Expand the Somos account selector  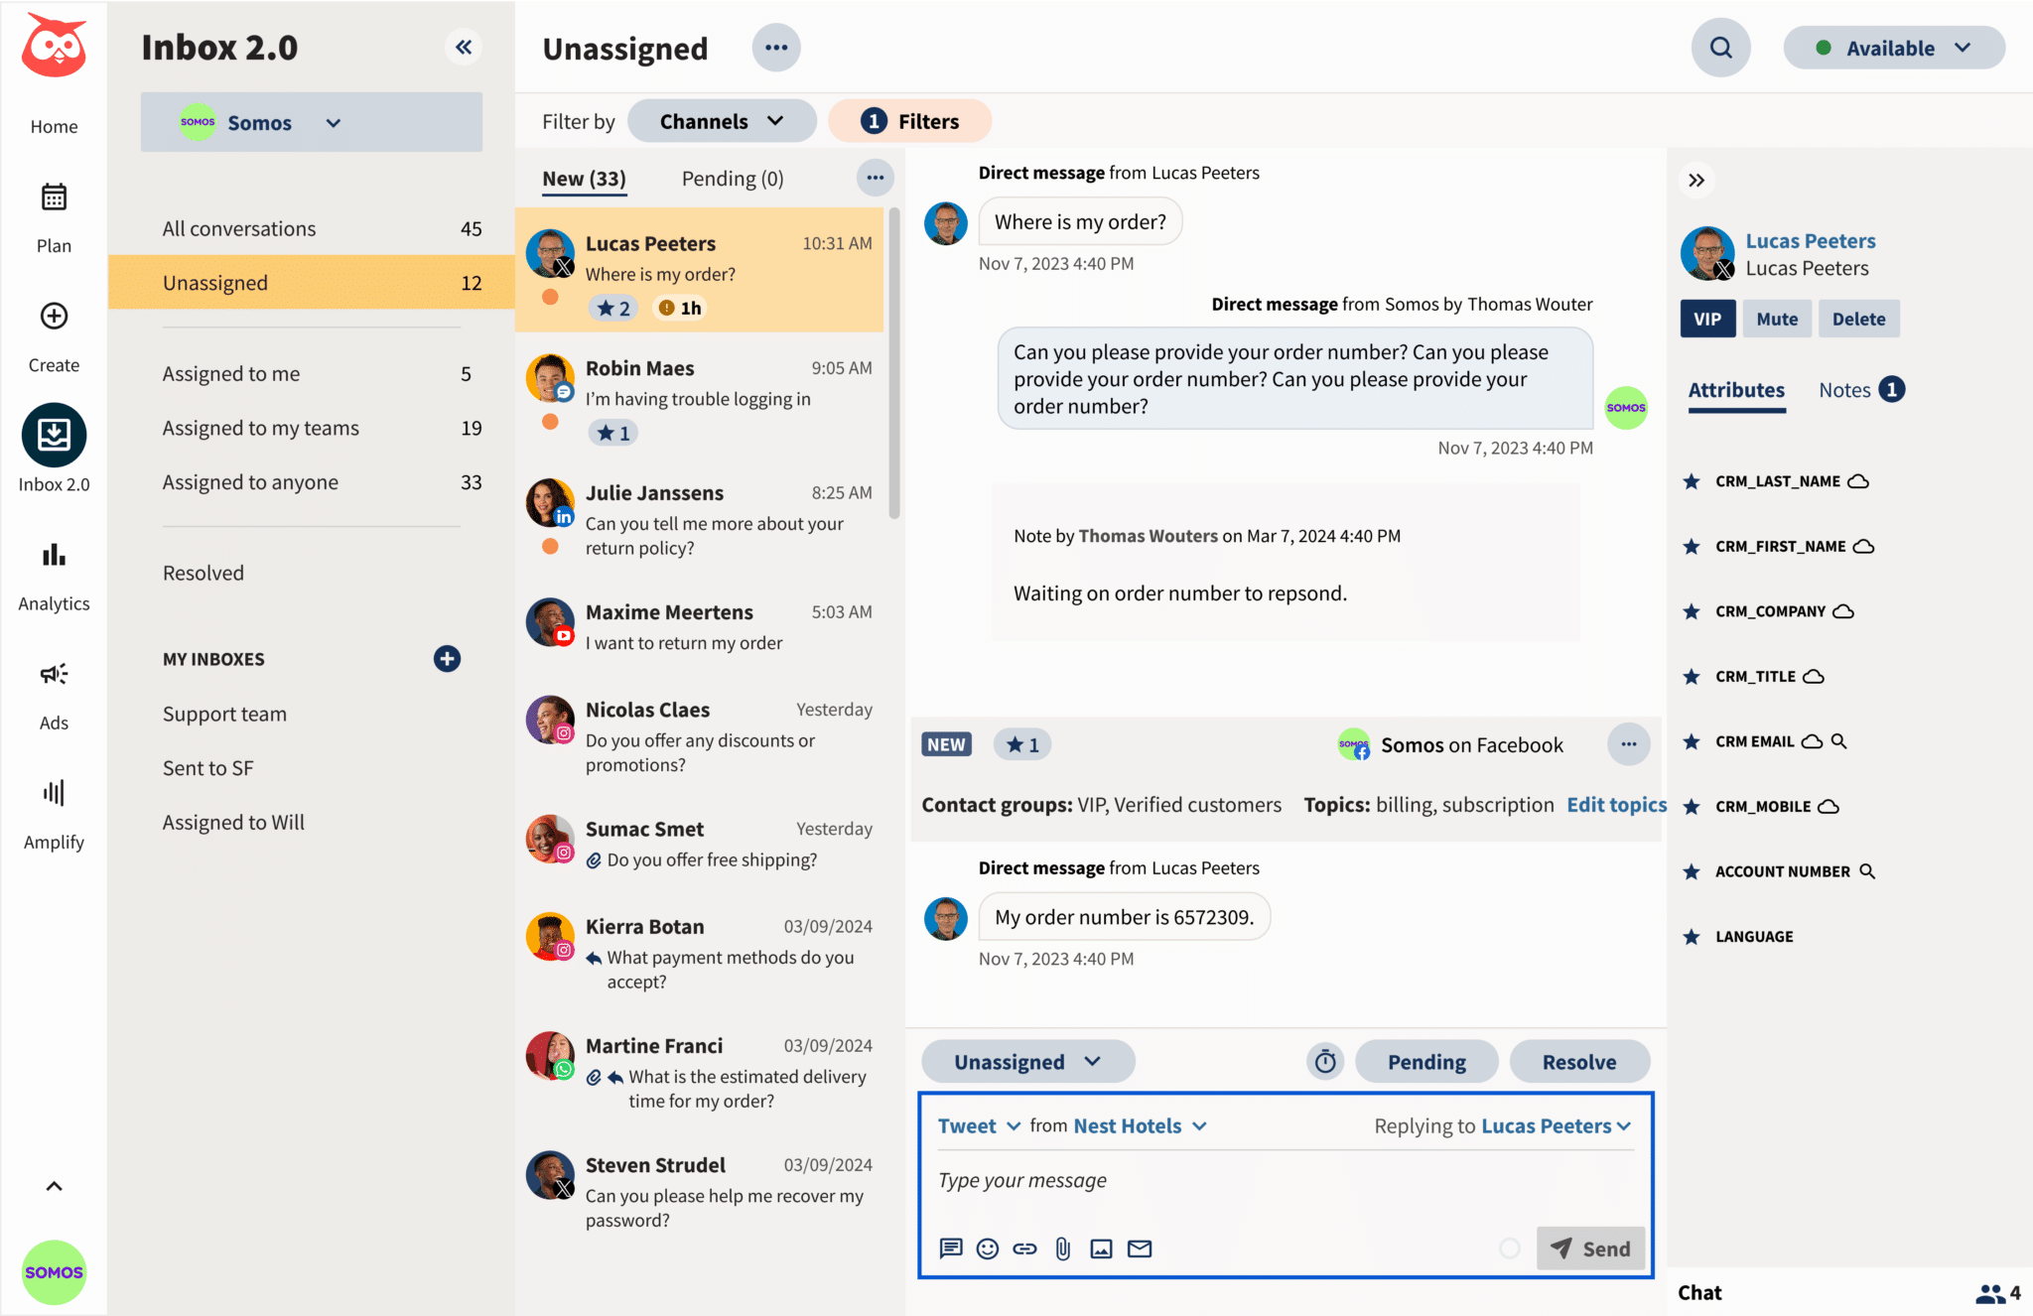tap(334, 122)
